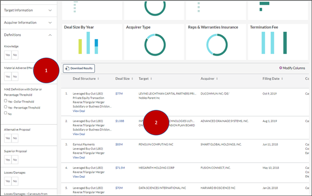
Task: Click the Modify Columns gear icon
Action: pos(281,68)
